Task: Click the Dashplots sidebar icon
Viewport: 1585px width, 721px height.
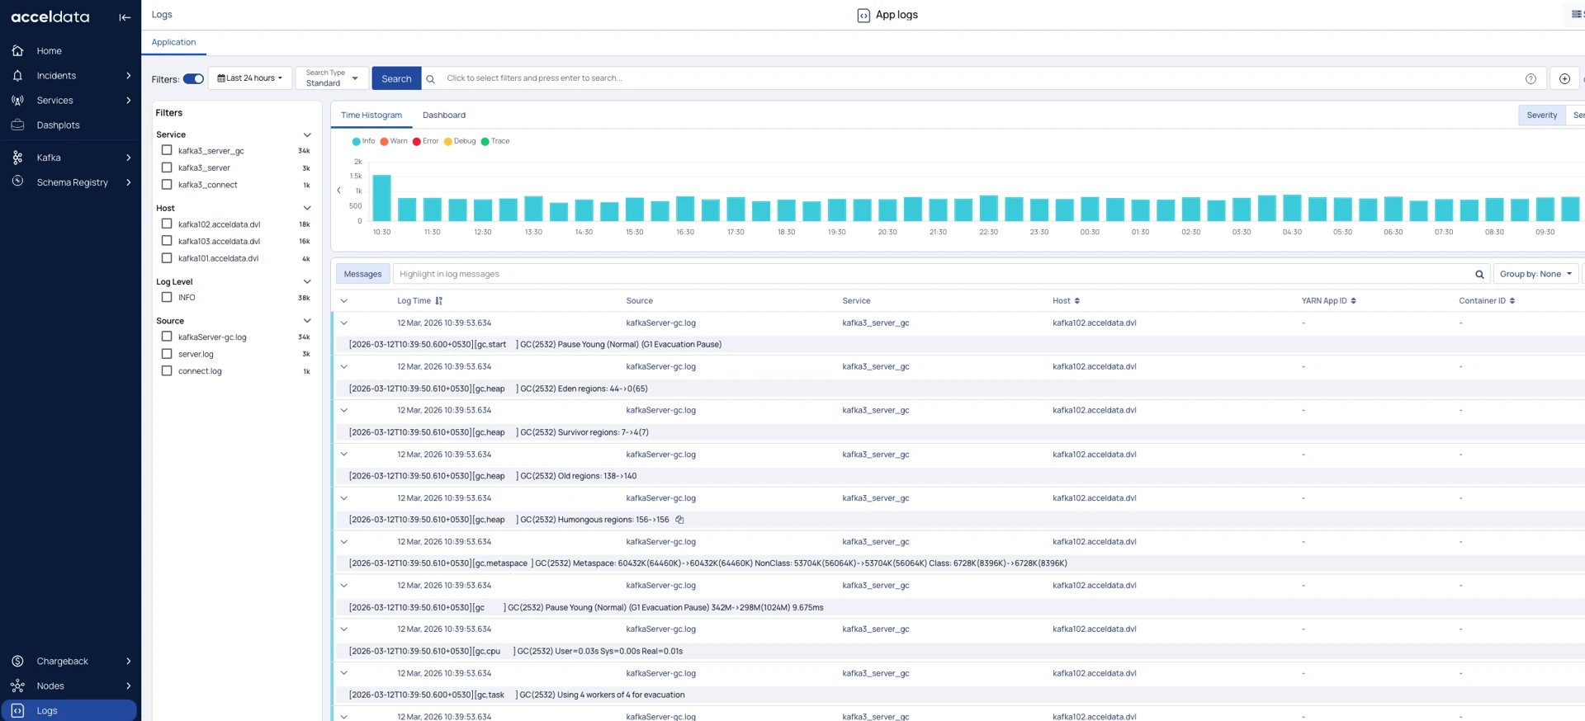Action: coord(17,125)
